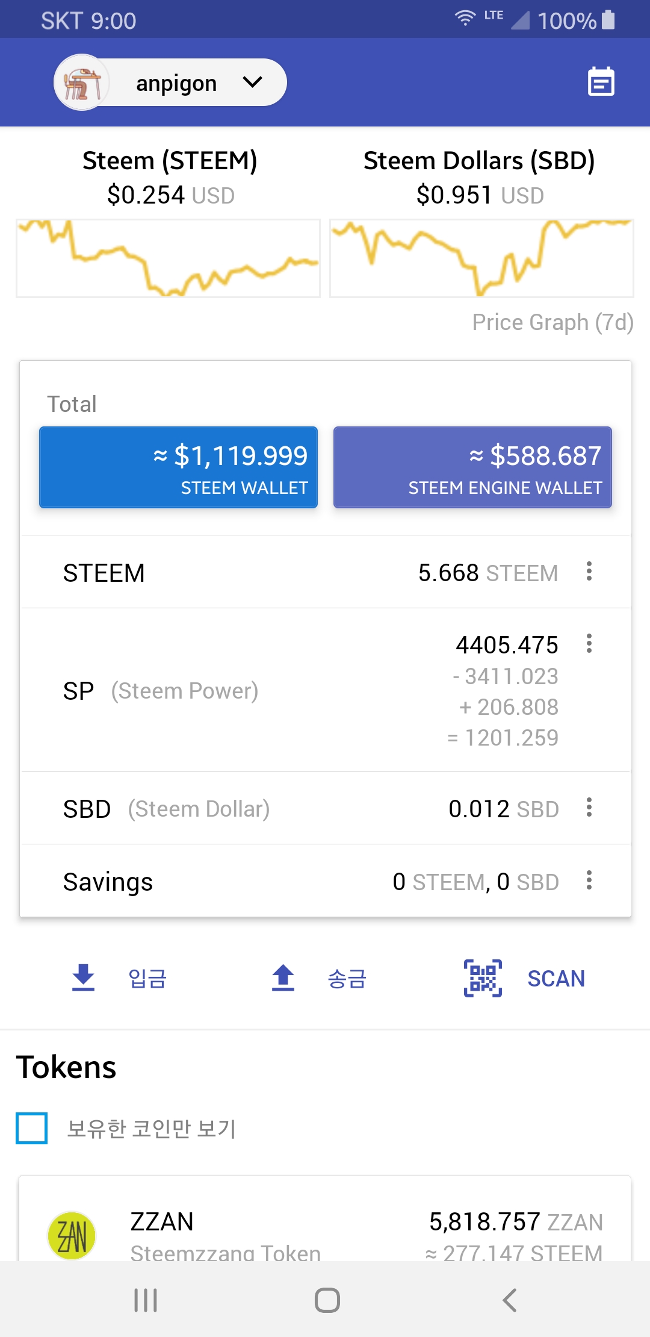650x1337 pixels.
Task: Check the owned-coins-only checkbox
Action: 32,1128
